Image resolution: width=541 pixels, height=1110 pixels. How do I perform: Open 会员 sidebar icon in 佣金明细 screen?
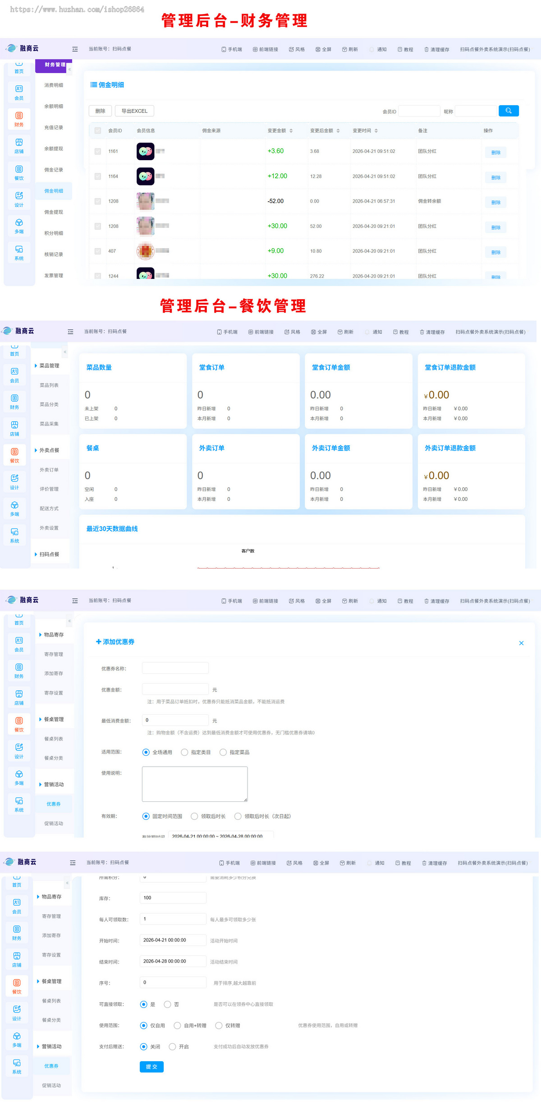click(19, 92)
